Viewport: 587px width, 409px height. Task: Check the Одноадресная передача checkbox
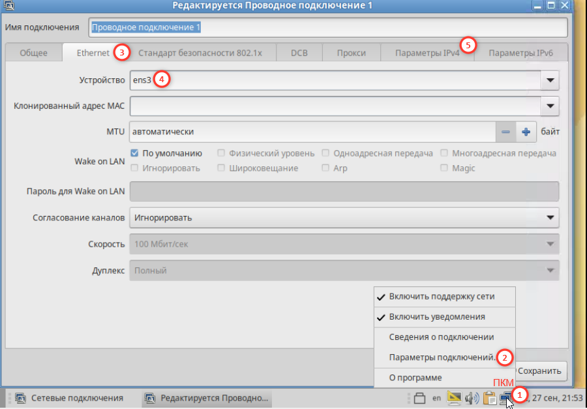(x=325, y=153)
